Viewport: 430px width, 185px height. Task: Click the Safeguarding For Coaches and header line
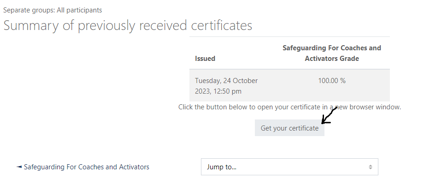pos(332,48)
